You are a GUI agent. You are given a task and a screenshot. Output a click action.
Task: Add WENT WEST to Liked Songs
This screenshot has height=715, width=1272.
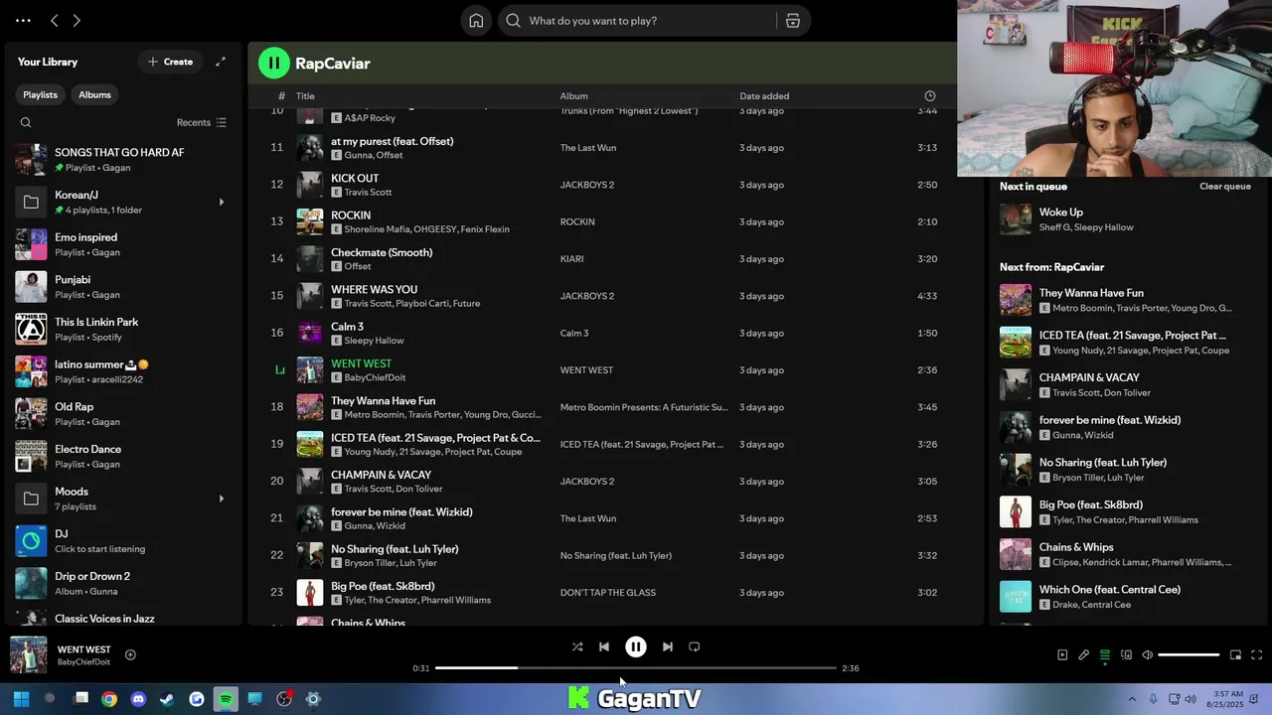pos(130,654)
